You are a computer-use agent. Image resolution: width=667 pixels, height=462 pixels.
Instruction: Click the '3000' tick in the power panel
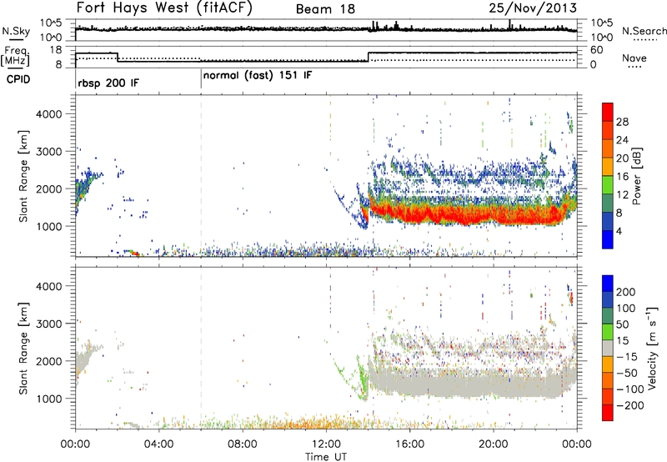(x=48, y=152)
